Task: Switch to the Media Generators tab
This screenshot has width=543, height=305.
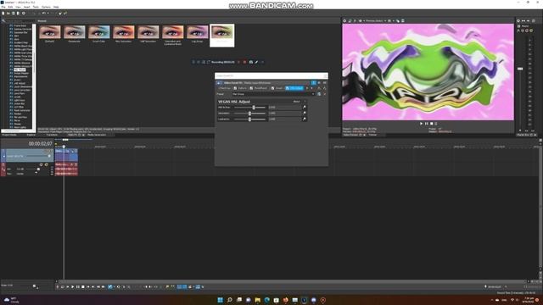Action: [x=97, y=135]
